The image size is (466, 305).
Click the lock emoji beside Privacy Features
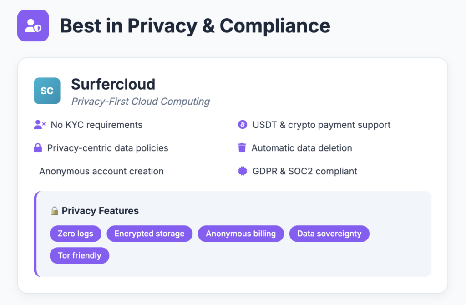55,211
